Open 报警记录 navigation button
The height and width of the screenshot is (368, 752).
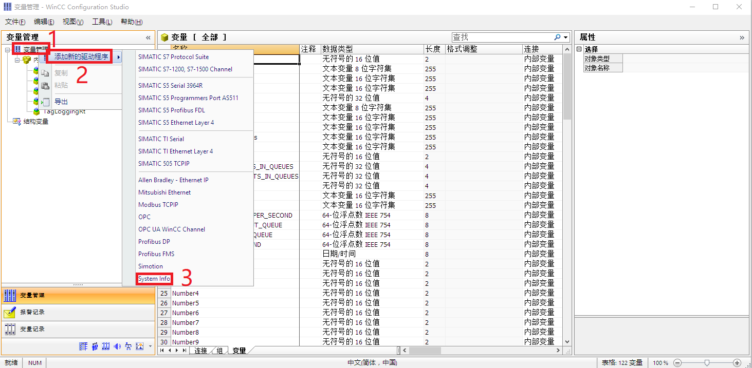click(x=78, y=312)
